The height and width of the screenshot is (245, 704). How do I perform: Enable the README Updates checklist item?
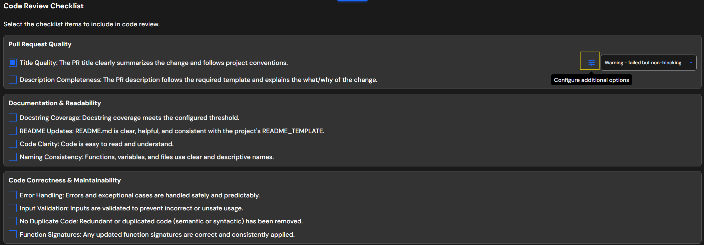click(x=12, y=130)
